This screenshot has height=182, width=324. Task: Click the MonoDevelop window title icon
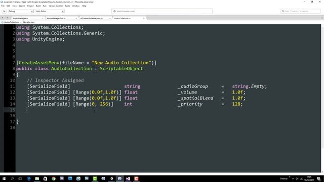[x=2, y=2]
